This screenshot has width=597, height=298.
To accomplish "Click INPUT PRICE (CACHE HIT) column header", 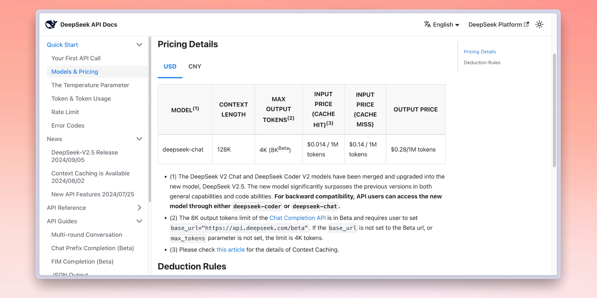I will (323, 109).
